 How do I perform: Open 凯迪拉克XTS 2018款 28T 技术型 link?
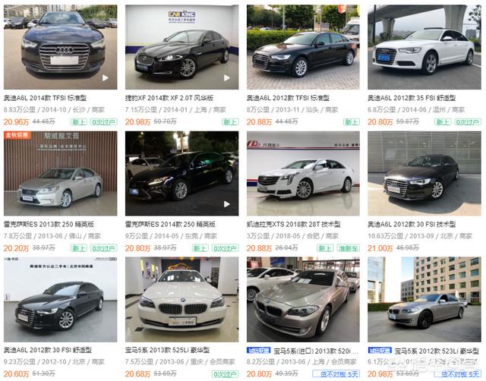pyautogui.click(x=294, y=224)
